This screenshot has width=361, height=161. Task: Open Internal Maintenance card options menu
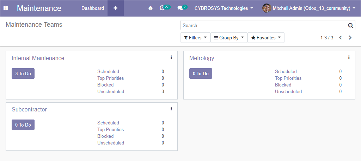tap(171, 57)
